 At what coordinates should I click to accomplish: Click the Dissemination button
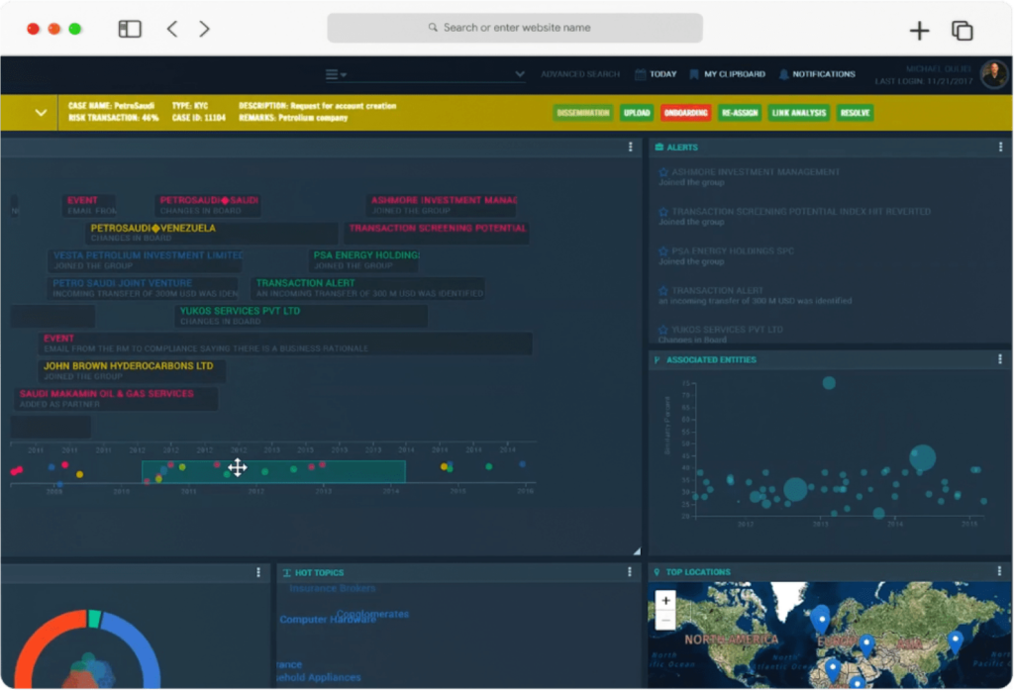coord(582,113)
